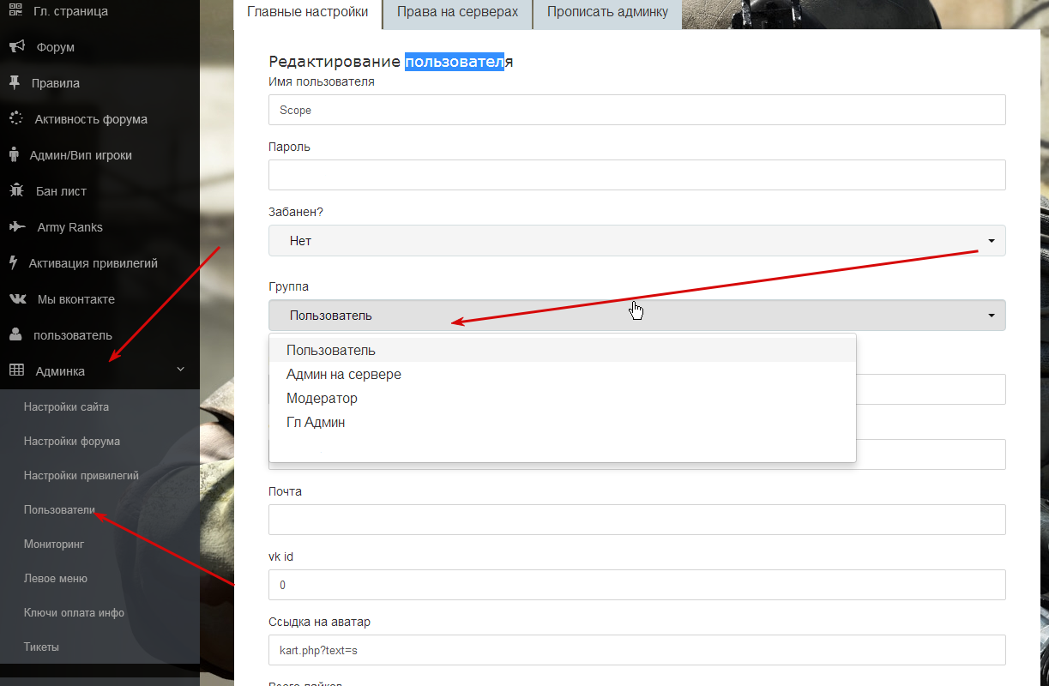Open Настройки форума submenu item
1049x686 pixels.
pyautogui.click(x=72, y=442)
